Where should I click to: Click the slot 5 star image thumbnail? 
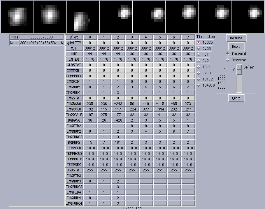182,17
